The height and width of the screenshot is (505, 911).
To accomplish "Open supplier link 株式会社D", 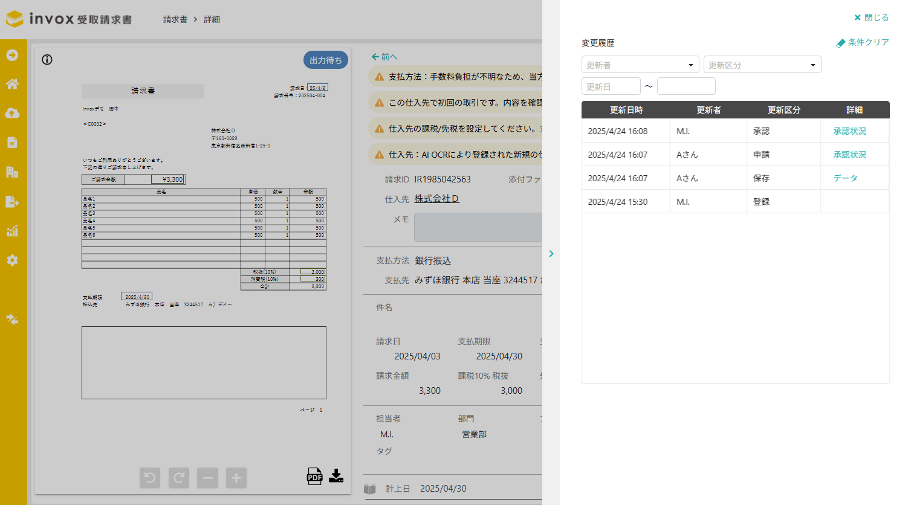I will coord(436,199).
